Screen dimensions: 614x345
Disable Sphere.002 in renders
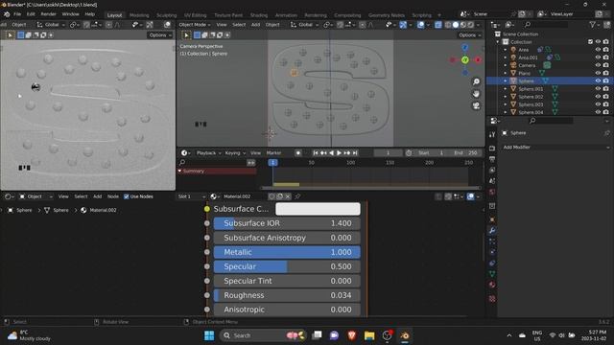coord(605,97)
